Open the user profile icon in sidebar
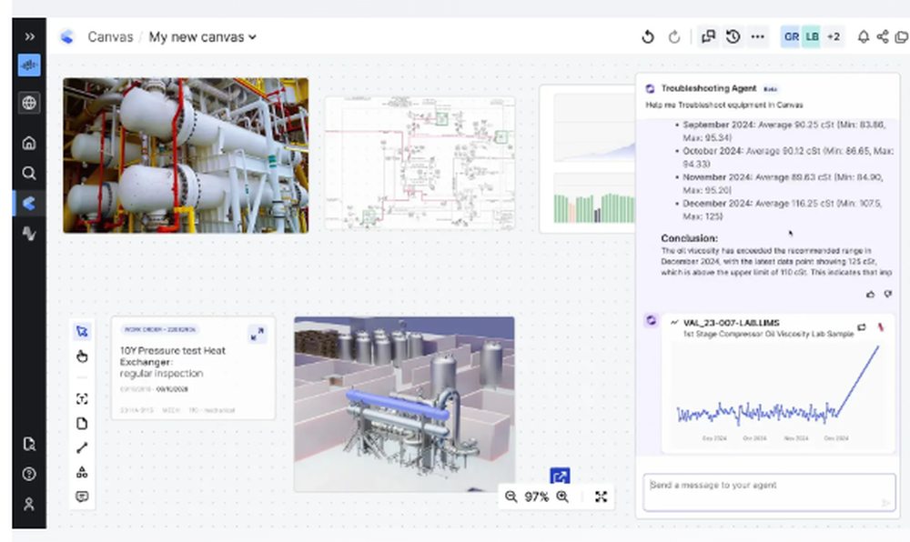Screen dimensions: 910x542 click(x=29, y=505)
